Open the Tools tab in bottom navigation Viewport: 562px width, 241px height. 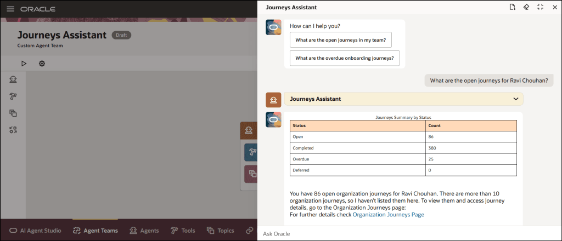[183, 231]
